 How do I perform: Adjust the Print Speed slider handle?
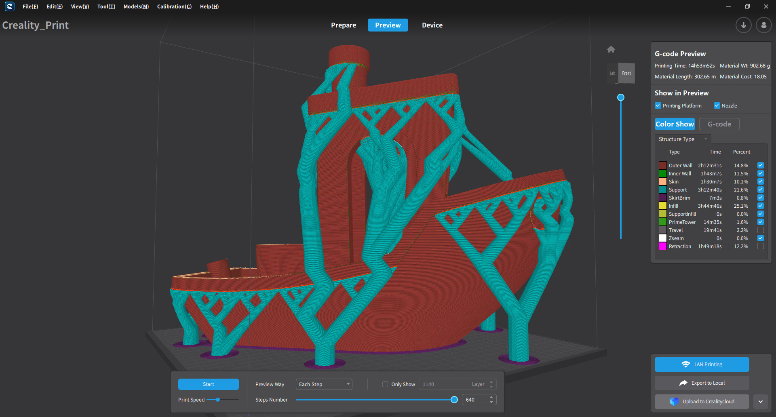[x=218, y=400]
